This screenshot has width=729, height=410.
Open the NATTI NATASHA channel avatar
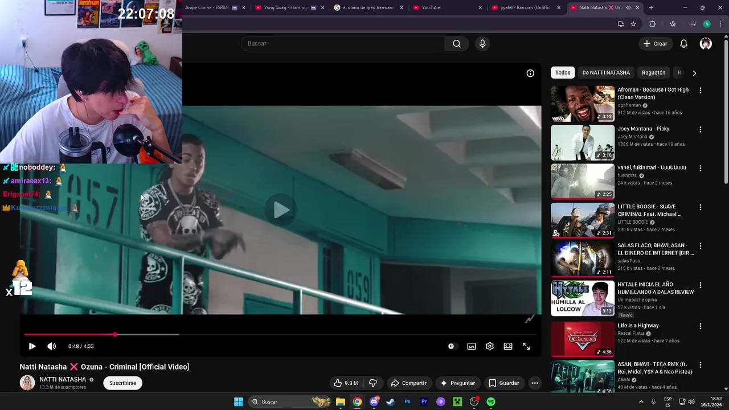[x=27, y=383]
